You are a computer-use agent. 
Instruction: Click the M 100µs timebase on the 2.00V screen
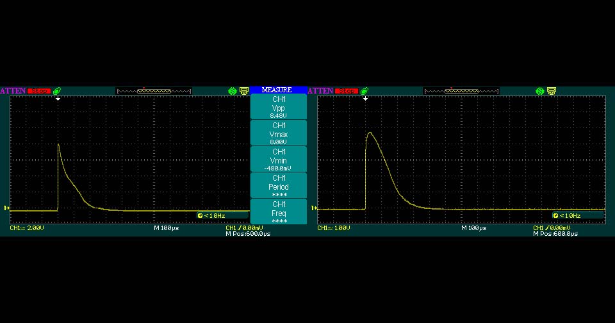[167, 228]
